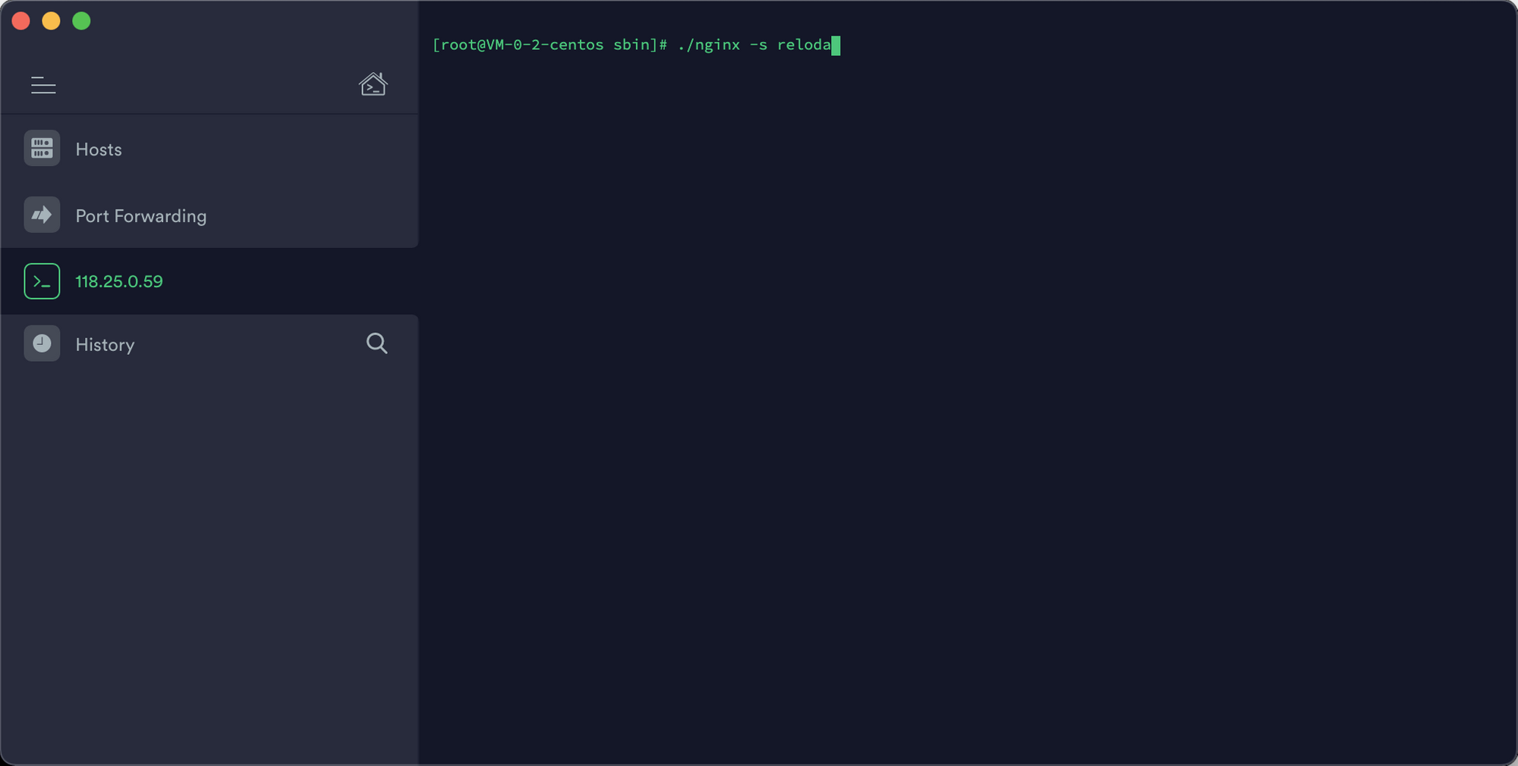The height and width of the screenshot is (766, 1518).
Task: Collapse the sidebar using the hamburger menu icon
Action: (43, 85)
